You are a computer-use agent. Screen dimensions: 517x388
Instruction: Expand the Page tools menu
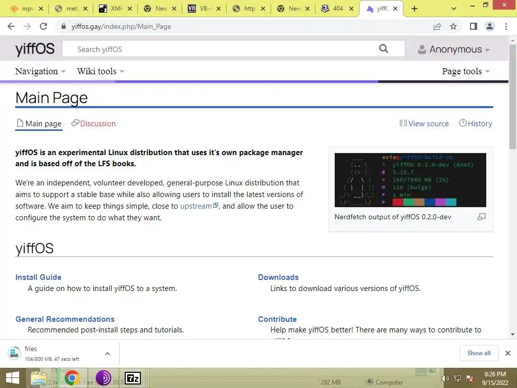click(466, 71)
